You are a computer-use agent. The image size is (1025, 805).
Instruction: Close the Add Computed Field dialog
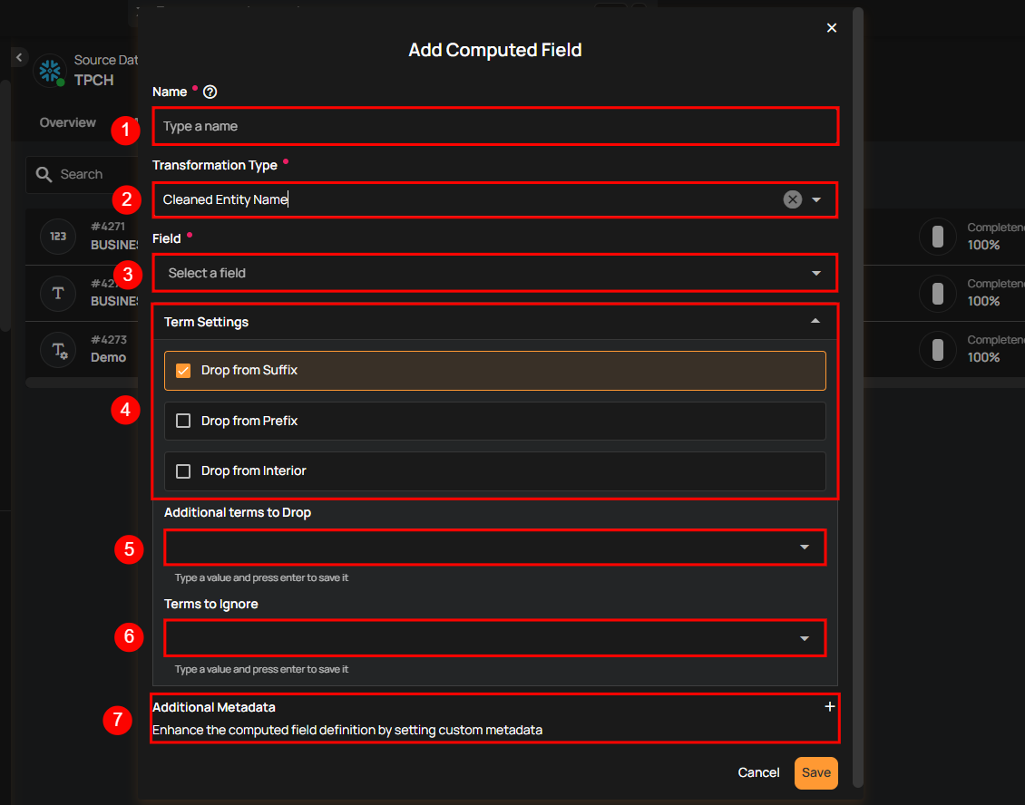pyautogui.click(x=832, y=28)
